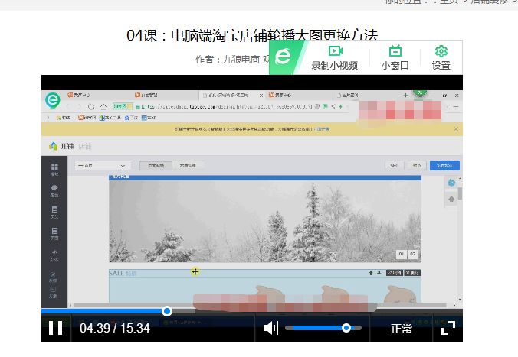
Task: In the video, click the 360 browser logo
Action: (53, 100)
